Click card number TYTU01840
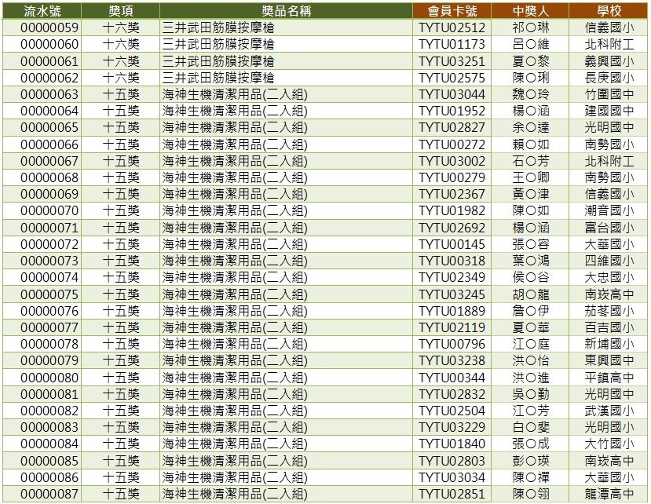 point(452,444)
